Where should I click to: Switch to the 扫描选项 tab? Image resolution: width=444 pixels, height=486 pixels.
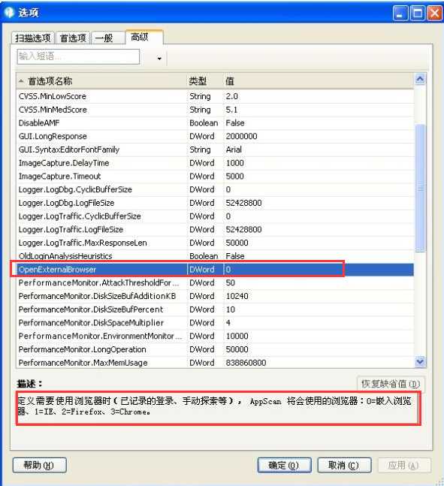pos(33,38)
